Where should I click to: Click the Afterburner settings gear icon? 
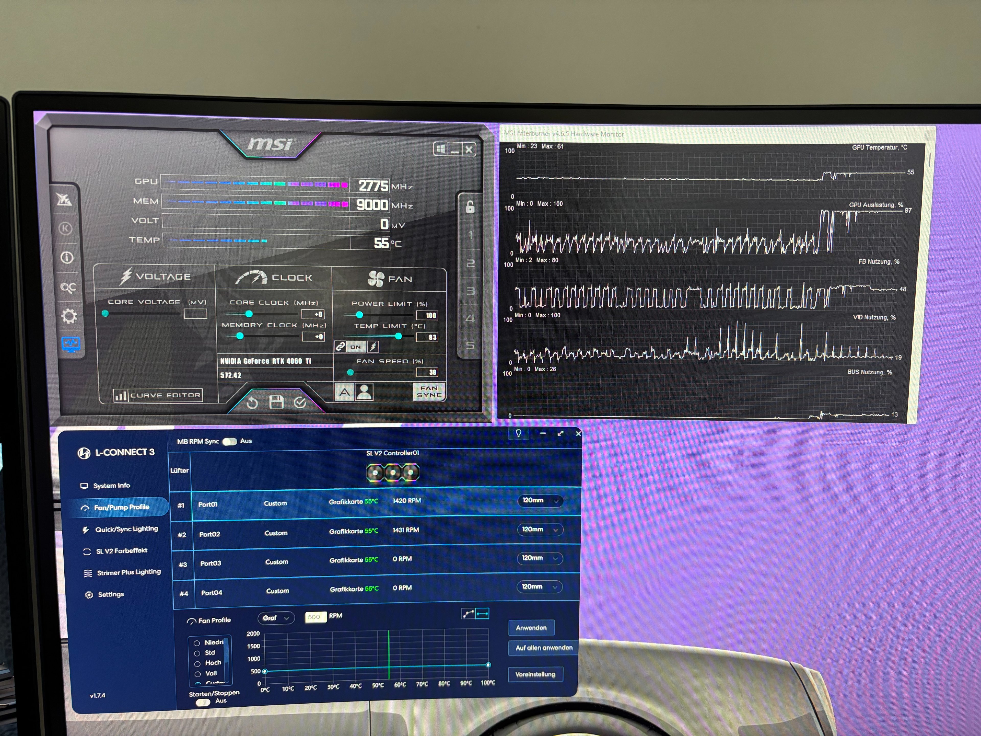(69, 316)
